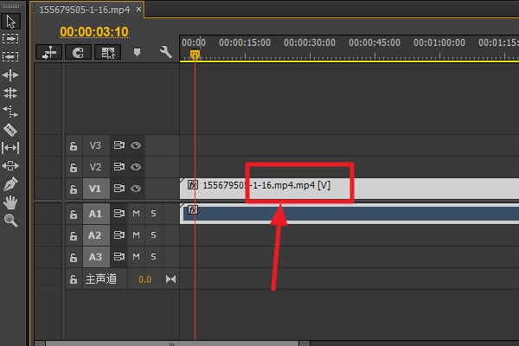Toggle lock on track V3
This screenshot has height=346, width=519.
click(x=74, y=145)
